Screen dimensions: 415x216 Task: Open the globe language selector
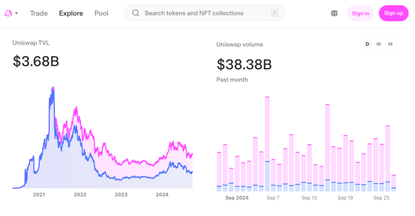(x=335, y=13)
